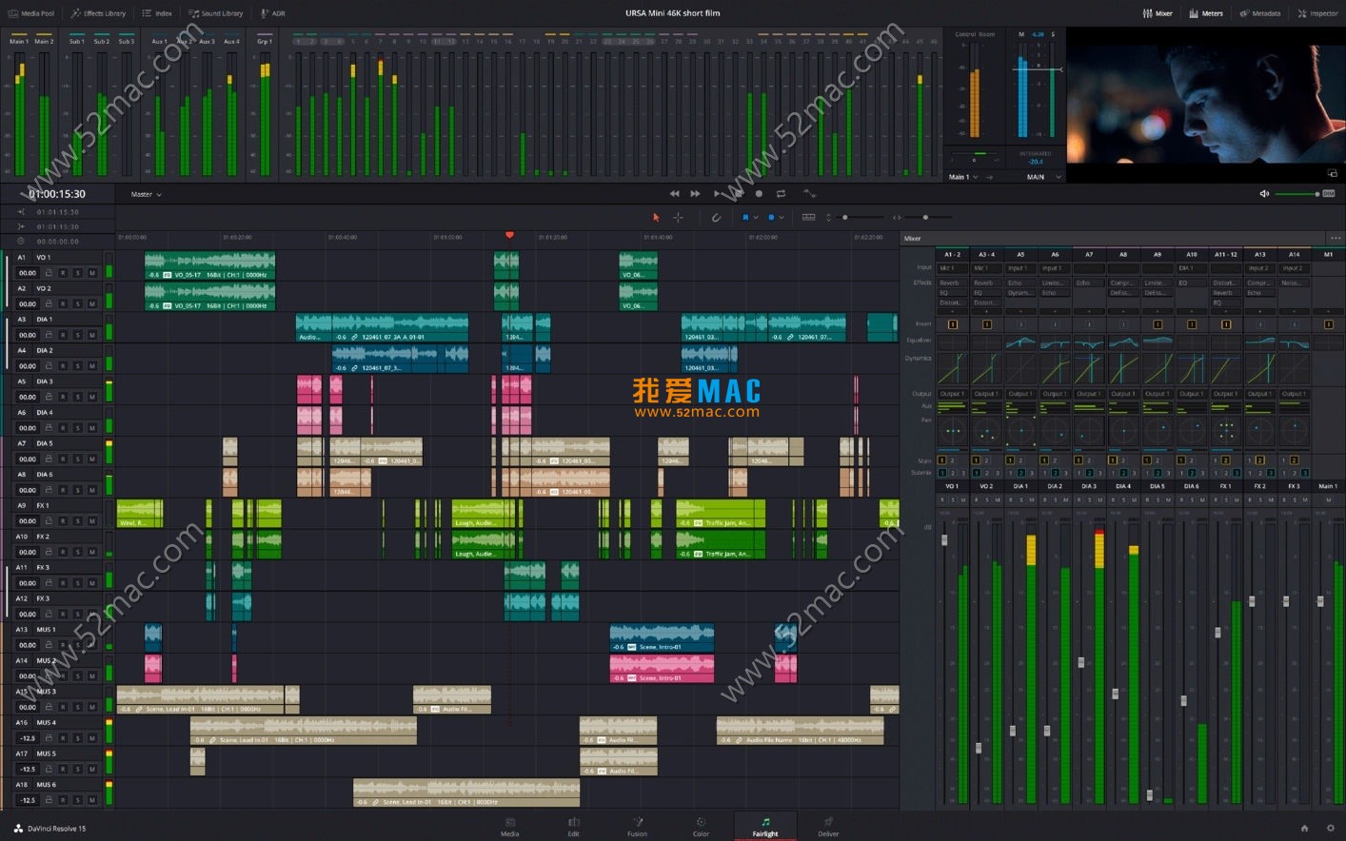This screenshot has height=841, width=1346.
Task: Open the Echo effect on mixer channel A5
Action: pos(1021,283)
